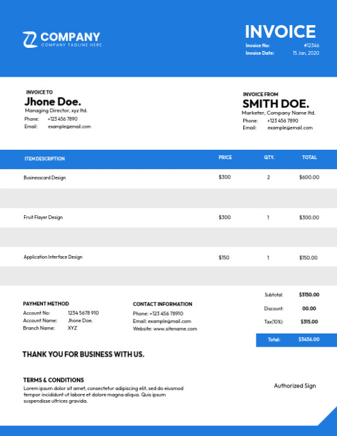Viewport: 337px width, 436px height.
Task: Click the $3150.00 subtotal value
Action: (x=309, y=294)
